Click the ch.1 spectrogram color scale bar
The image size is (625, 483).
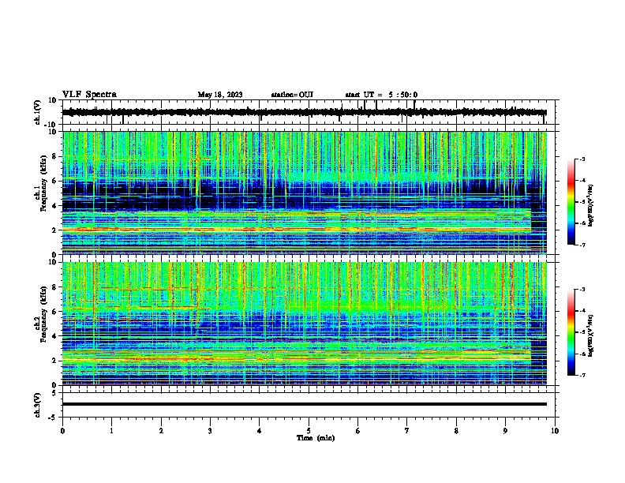click(x=571, y=202)
